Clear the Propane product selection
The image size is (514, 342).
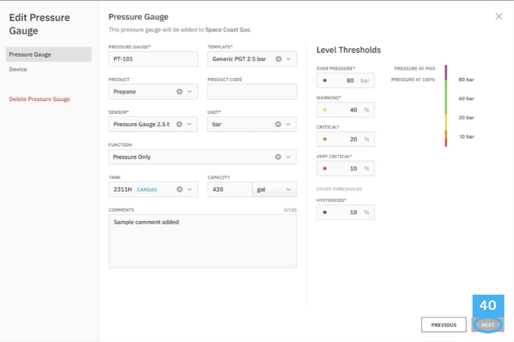point(179,92)
